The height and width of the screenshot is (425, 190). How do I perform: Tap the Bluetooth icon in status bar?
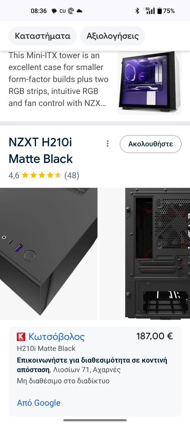pos(137,11)
